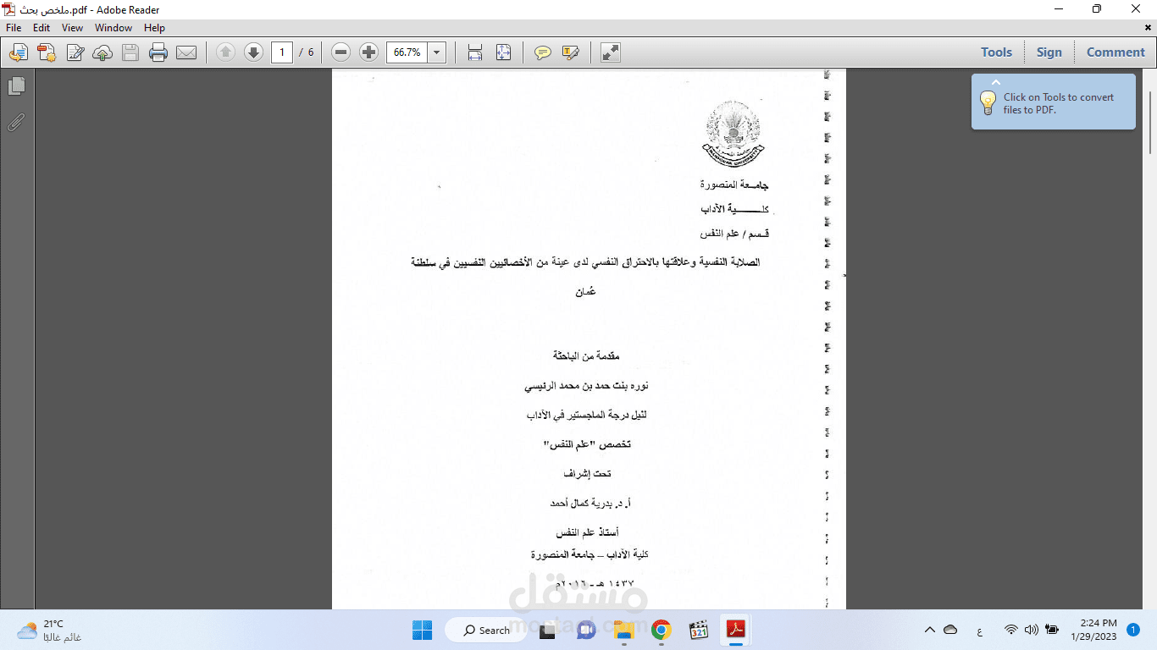Viewport: 1157px width, 650px height.
Task: Open the Email document icon
Action: coord(186,52)
